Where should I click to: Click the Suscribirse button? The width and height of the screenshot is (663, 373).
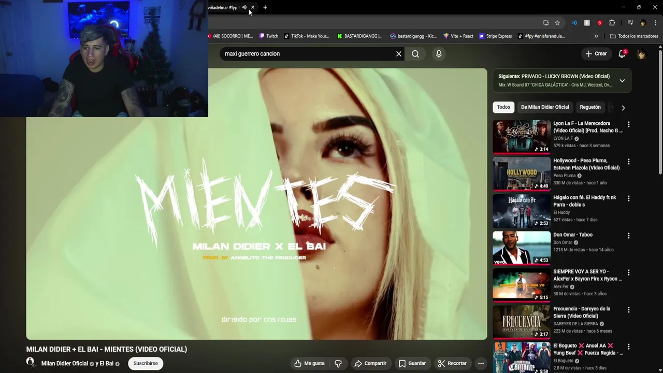[x=146, y=364]
